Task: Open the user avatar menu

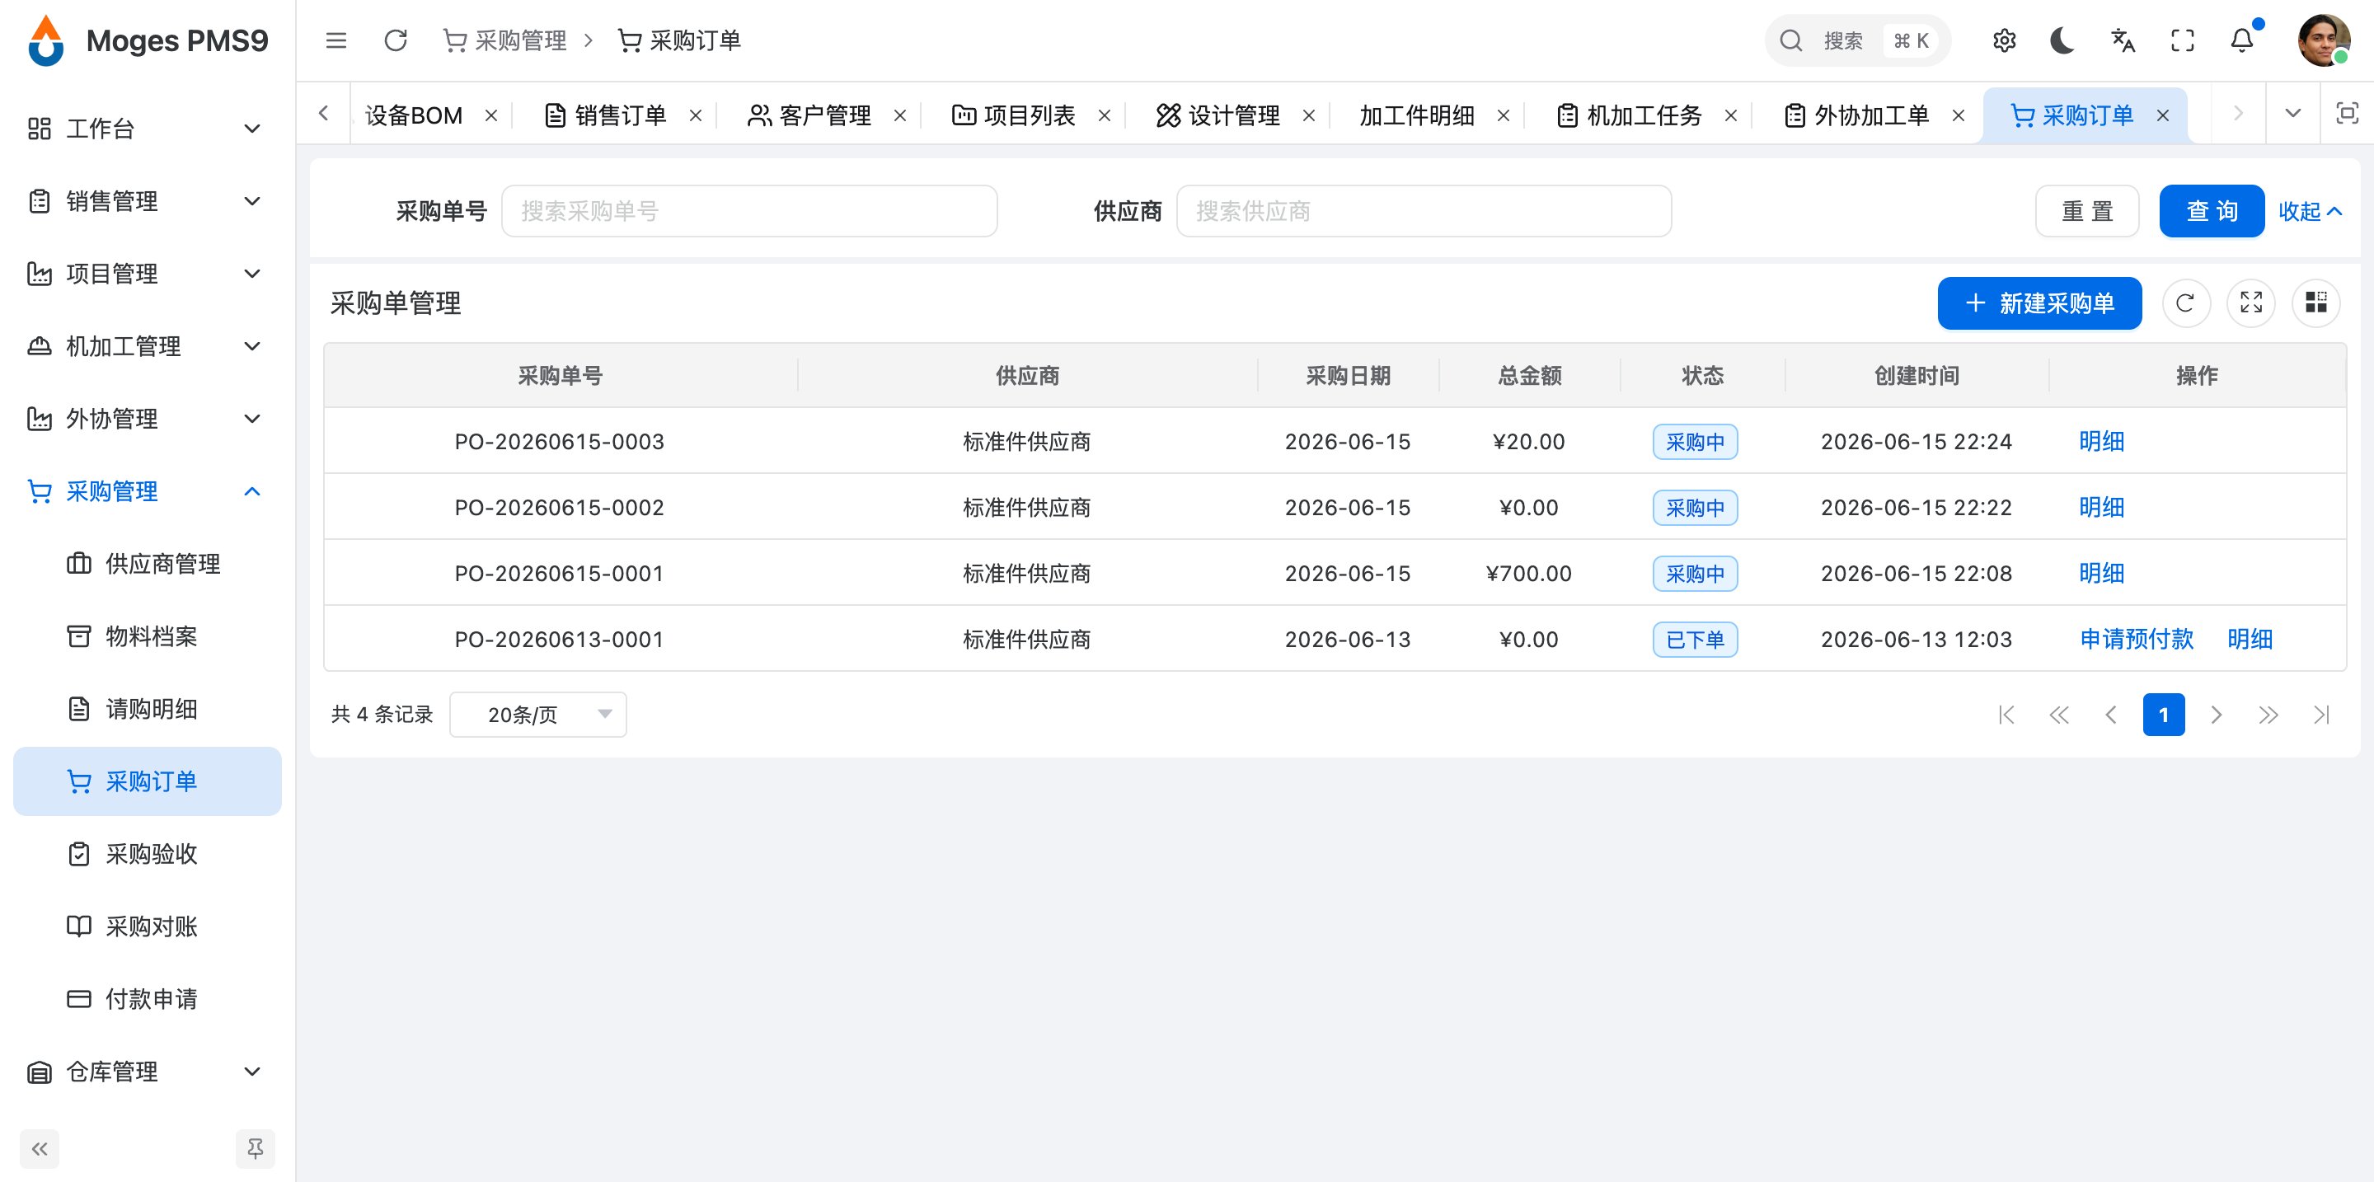Action: coord(2324,40)
